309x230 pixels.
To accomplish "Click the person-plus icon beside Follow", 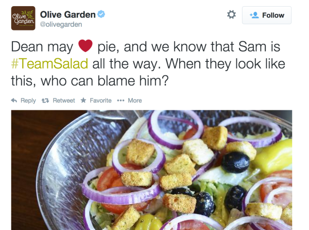I will (253, 15).
